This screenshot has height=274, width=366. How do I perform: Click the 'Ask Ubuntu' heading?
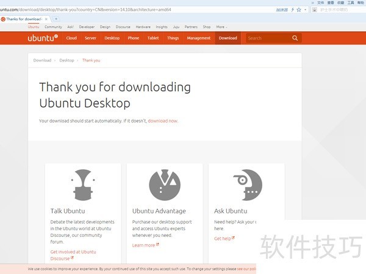tap(231, 211)
